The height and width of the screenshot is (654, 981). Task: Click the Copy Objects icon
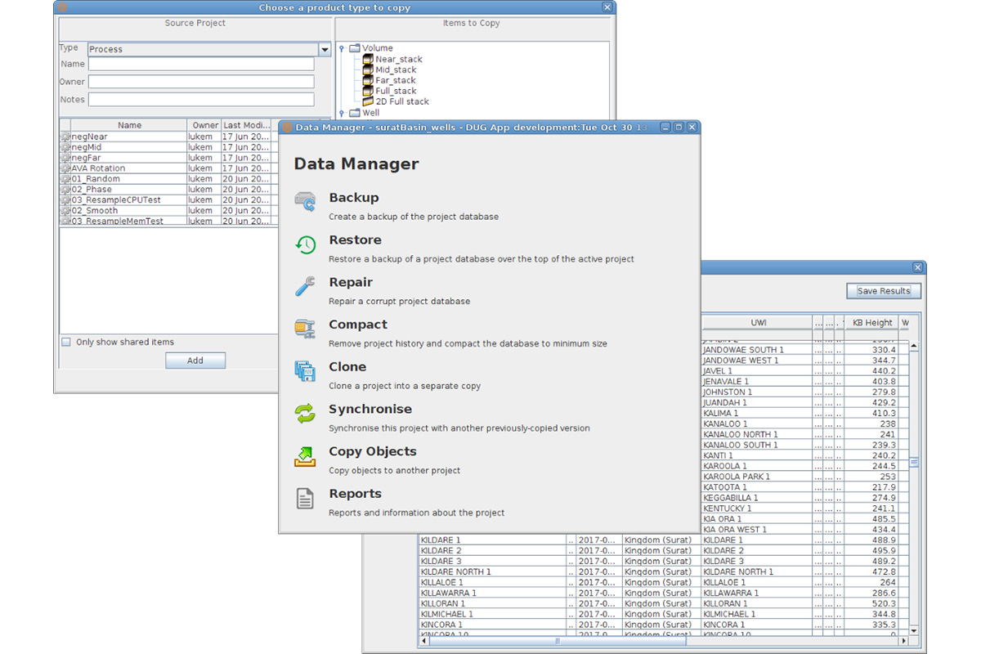click(x=305, y=456)
